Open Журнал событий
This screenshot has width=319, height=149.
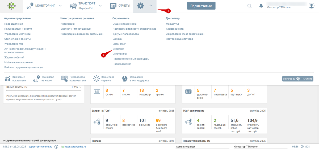14,57
